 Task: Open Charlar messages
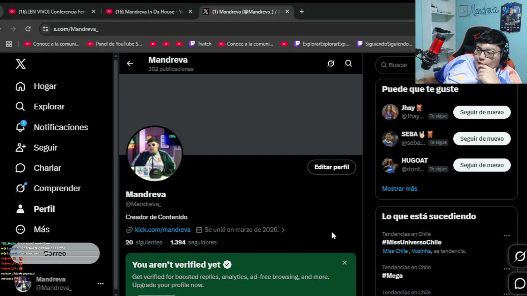click(38, 168)
